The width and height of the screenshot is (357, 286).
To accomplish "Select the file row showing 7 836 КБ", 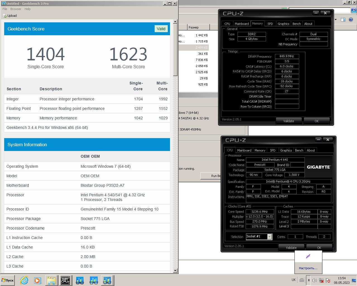I will pos(194,60).
